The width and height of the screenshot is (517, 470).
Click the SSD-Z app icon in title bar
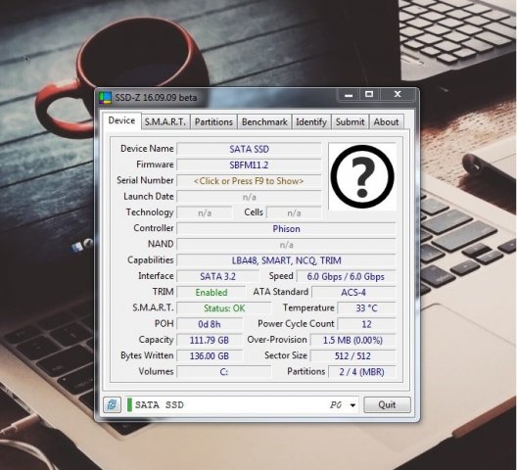tap(106, 98)
